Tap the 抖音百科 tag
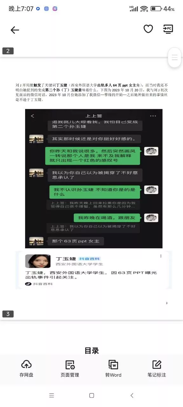The height and width of the screenshot is (407, 183). tap(90, 259)
